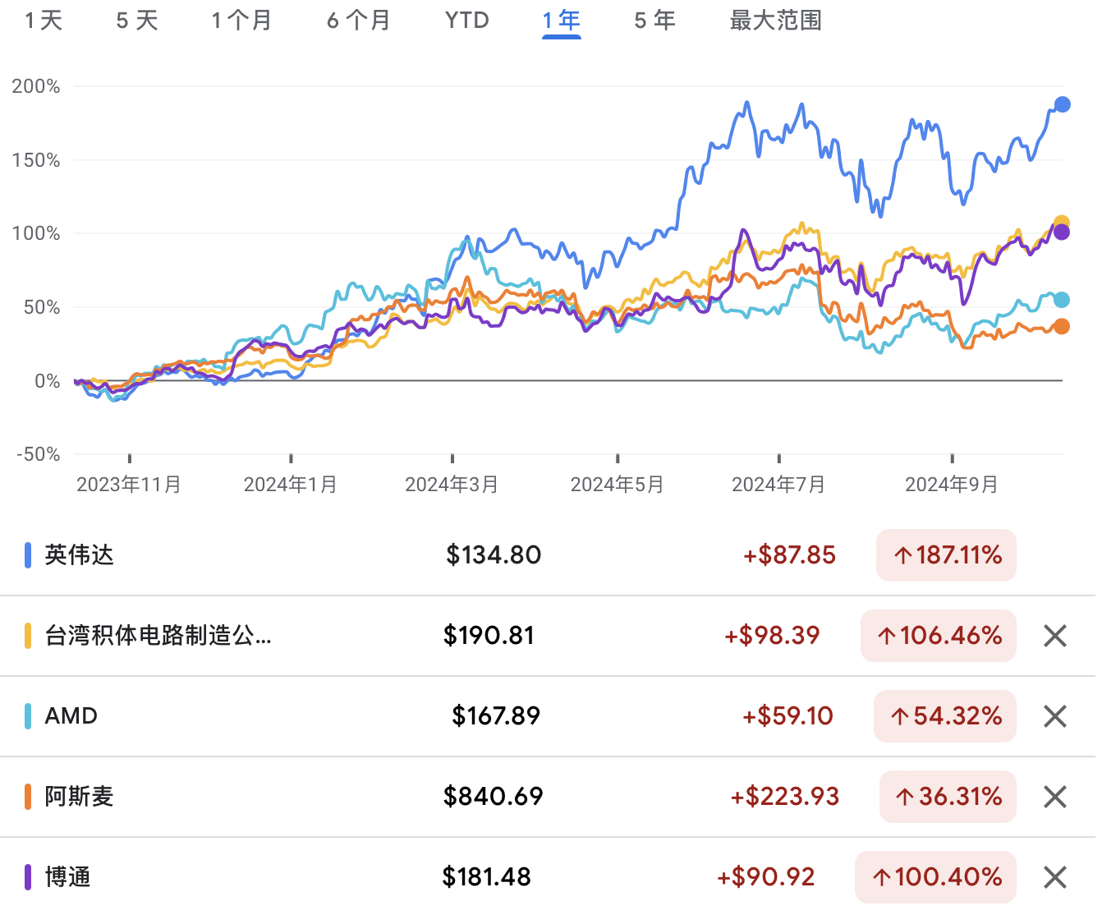Screen dimensions: 1102x915
Task: Click the $190.81 price value
Action: coord(489,636)
